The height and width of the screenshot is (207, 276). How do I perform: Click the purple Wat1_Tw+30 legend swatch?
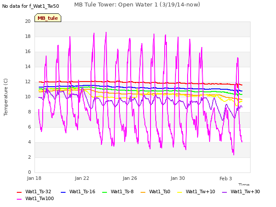pyautogui.click(x=224, y=192)
